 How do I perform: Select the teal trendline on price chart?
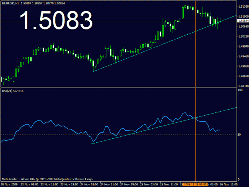tap(165, 43)
